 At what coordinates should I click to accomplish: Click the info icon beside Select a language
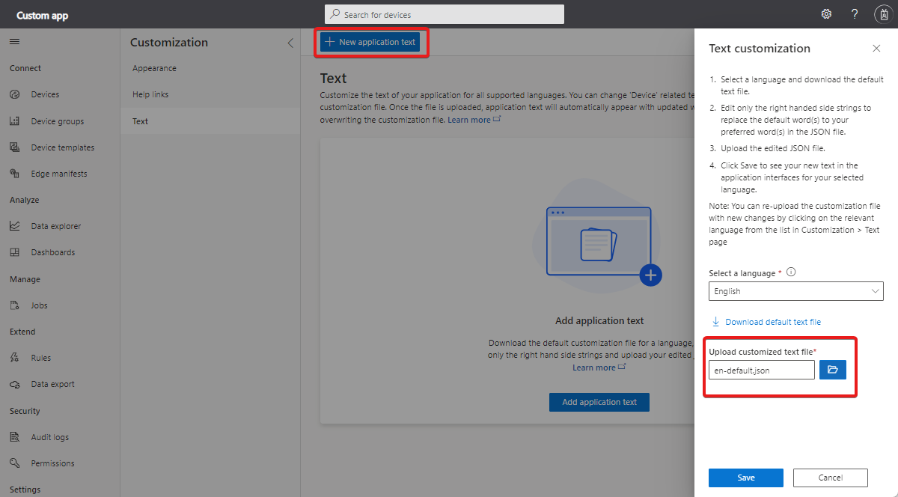(x=791, y=272)
